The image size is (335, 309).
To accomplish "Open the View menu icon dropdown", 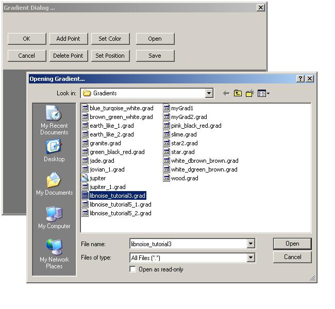I will (263, 93).
